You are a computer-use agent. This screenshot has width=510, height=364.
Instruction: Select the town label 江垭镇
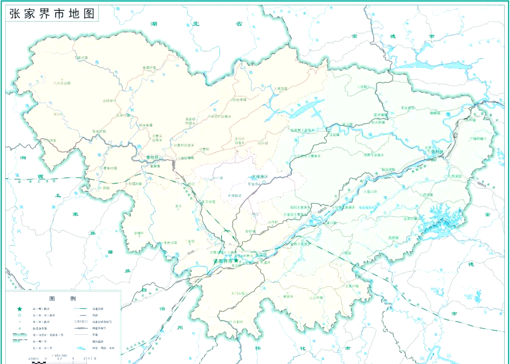[334, 134]
